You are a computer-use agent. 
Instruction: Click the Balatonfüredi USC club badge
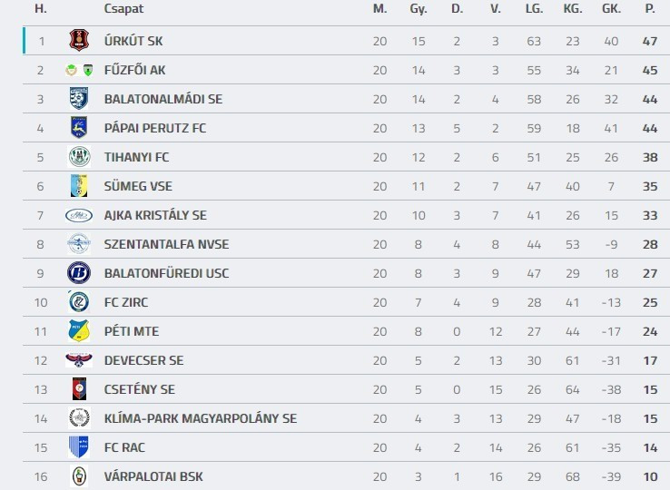point(79,273)
